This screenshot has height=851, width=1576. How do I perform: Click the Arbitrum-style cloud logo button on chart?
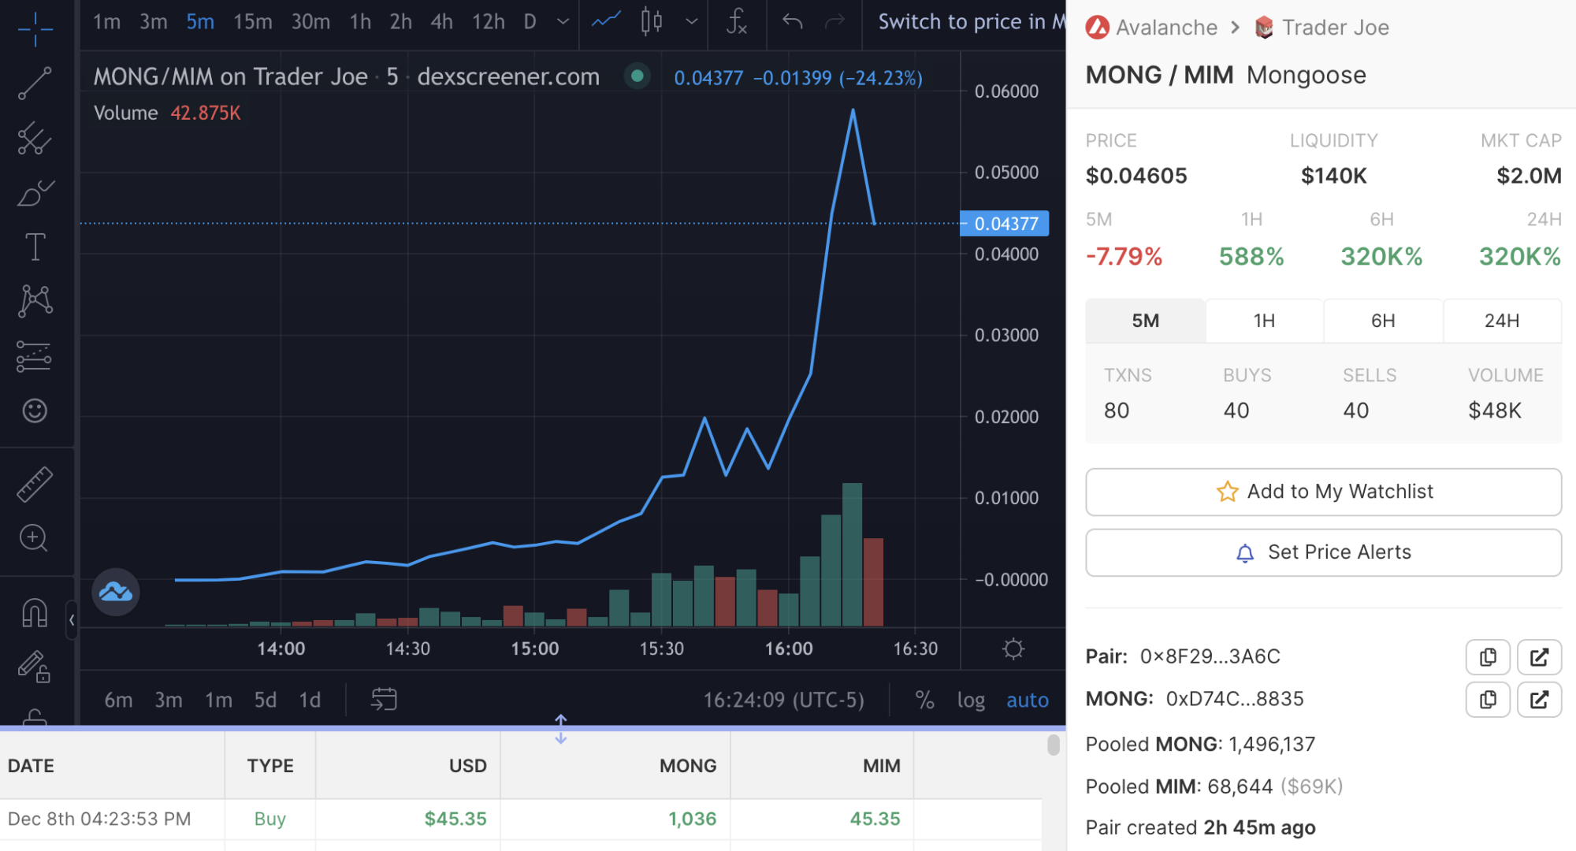click(x=116, y=592)
